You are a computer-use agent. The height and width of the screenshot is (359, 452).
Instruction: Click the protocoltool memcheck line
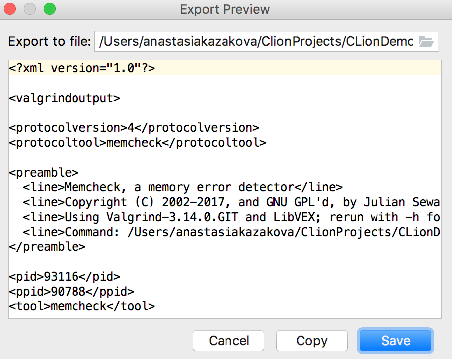138,143
